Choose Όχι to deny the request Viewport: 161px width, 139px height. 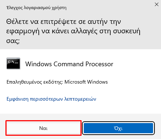pos(118,128)
